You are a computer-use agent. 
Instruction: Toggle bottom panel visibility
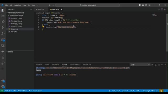(143, 5)
